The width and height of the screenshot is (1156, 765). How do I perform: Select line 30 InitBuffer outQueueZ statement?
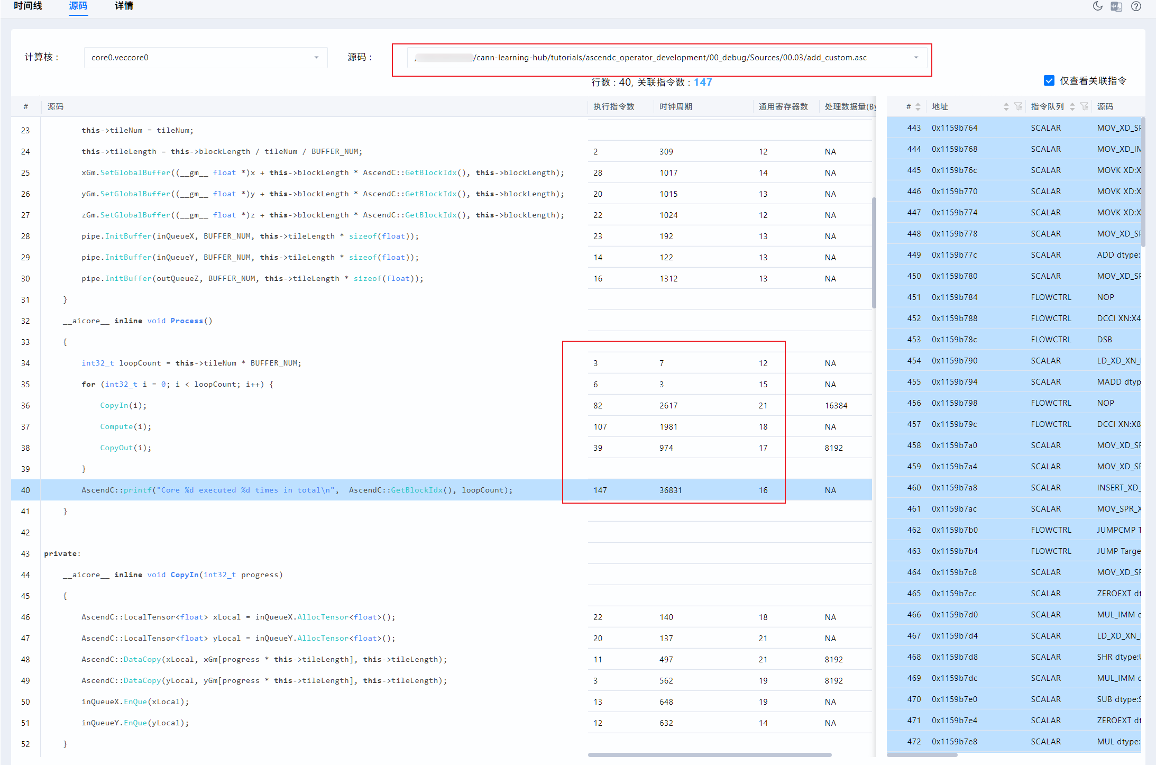tap(442, 278)
